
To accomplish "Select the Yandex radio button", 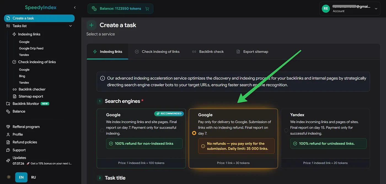I will coord(286,130).
